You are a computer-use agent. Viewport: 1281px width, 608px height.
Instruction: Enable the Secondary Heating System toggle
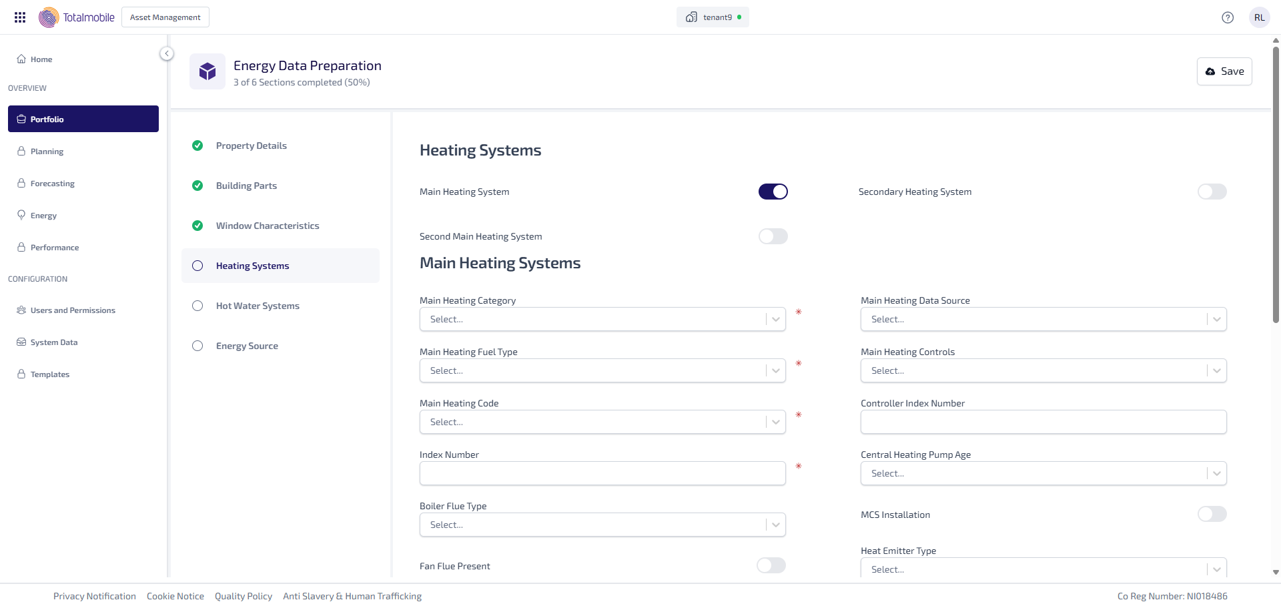[1212, 192]
